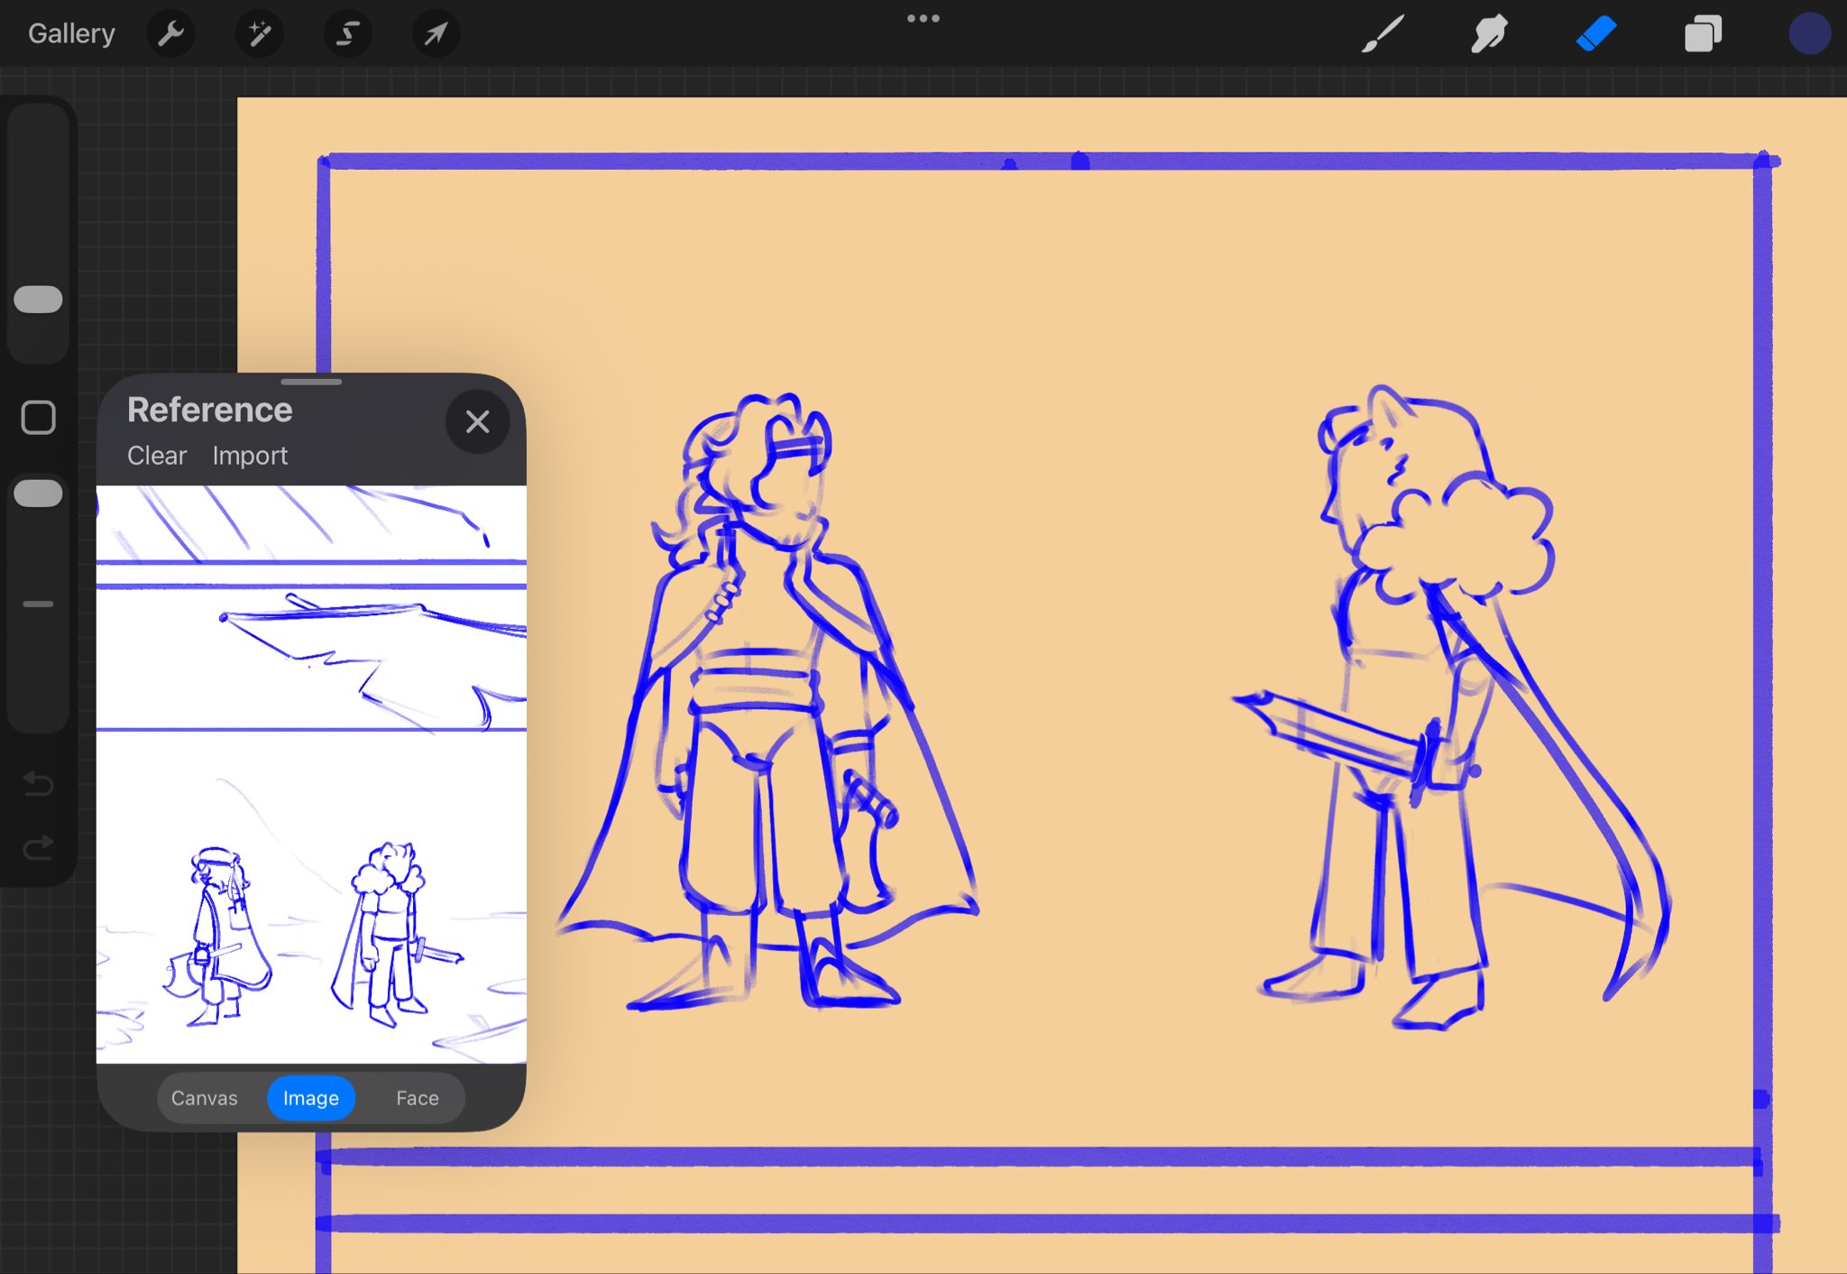
Task: Switch reference source to Face
Action: click(417, 1098)
